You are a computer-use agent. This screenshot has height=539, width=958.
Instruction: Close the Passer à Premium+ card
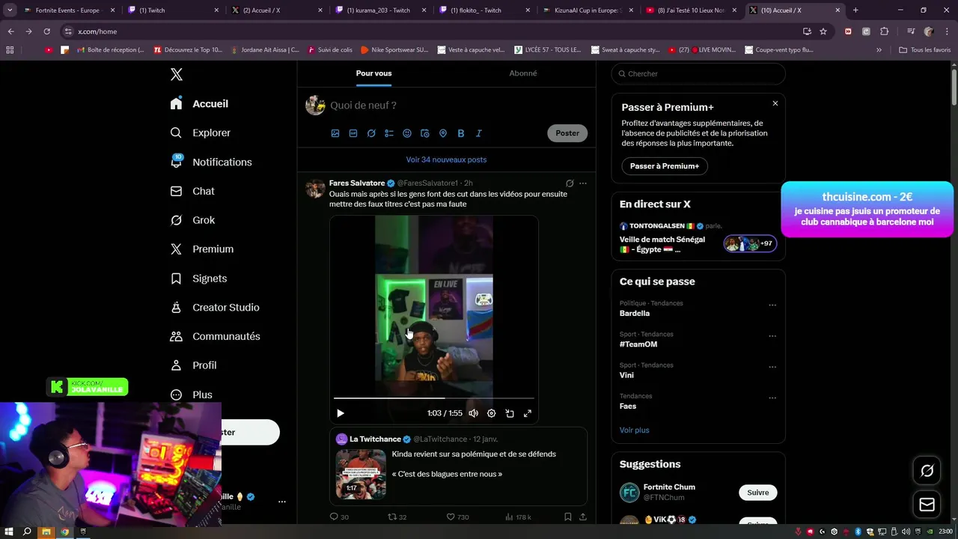tap(775, 103)
